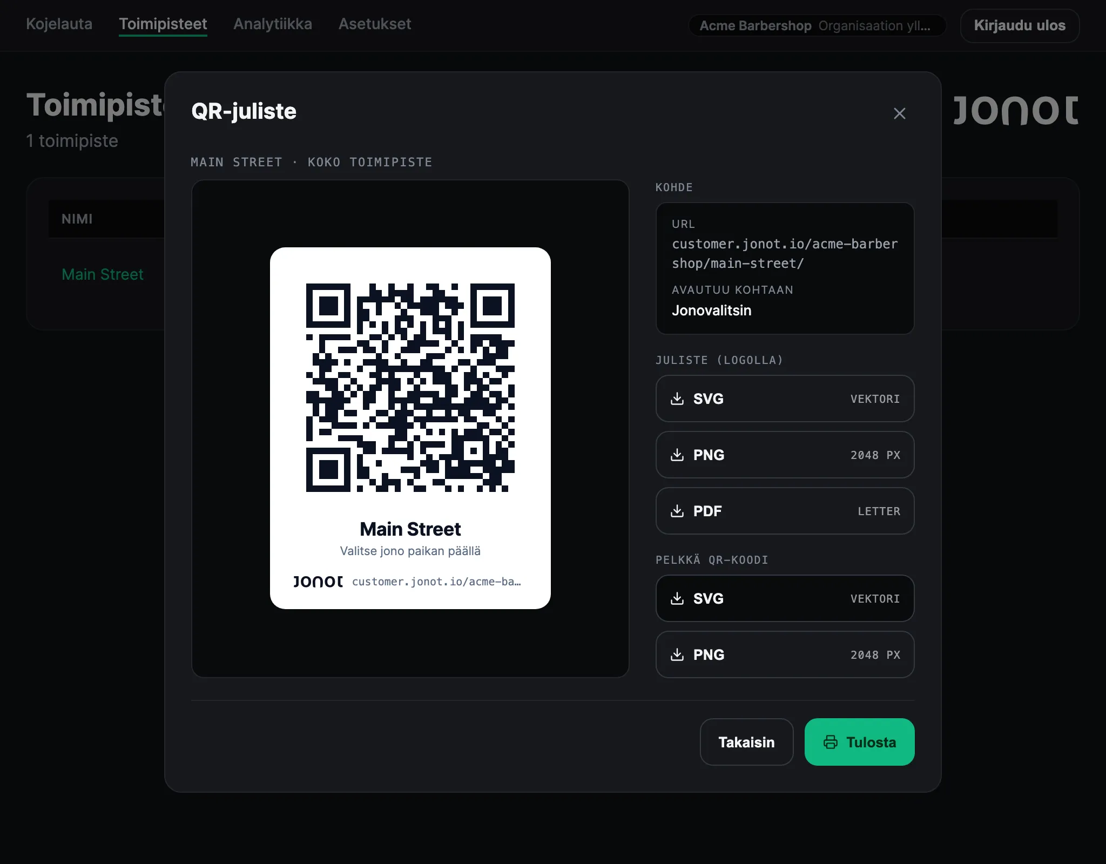The width and height of the screenshot is (1106, 864).
Task: Click the Takaisin button
Action: [x=746, y=742]
